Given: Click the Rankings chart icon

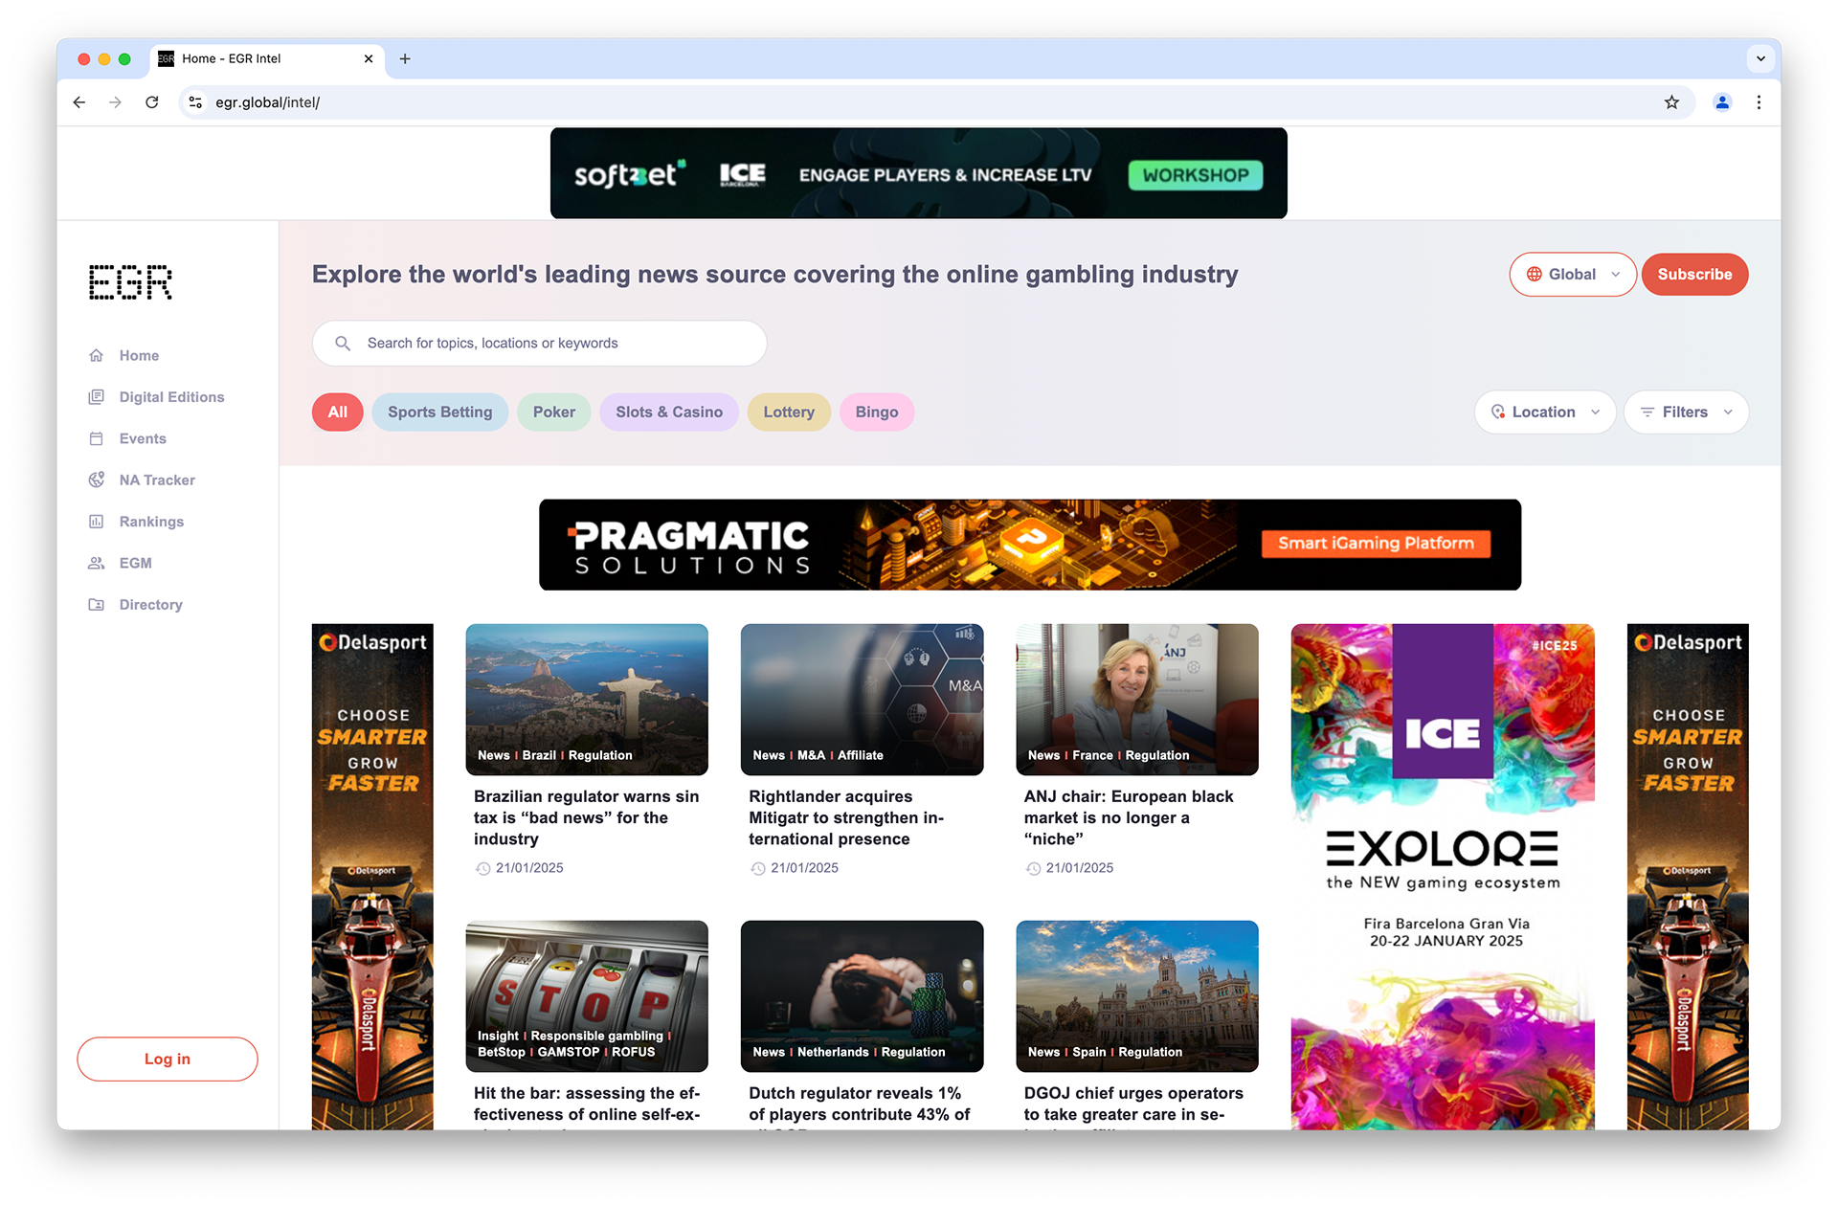Looking at the screenshot, I should click(x=97, y=522).
